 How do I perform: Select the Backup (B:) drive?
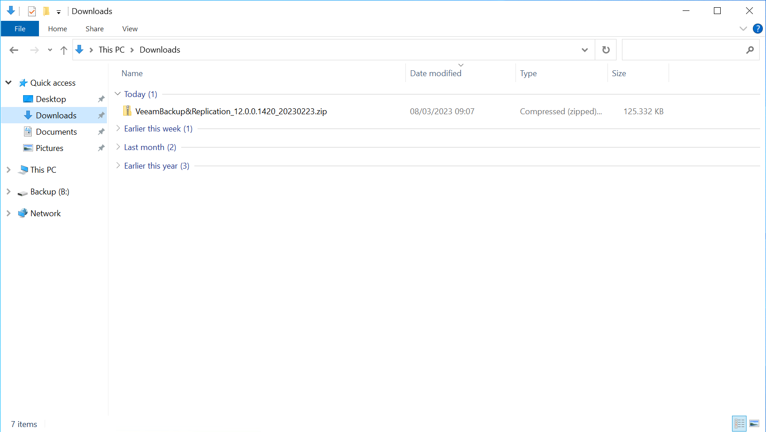(x=49, y=192)
